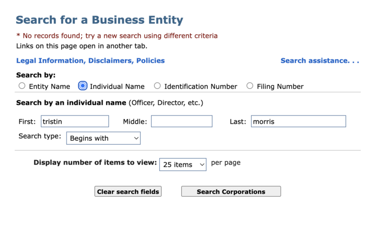Click the 'Search for a Business Entity' heading
The image size is (373, 230).
click(100, 20)
